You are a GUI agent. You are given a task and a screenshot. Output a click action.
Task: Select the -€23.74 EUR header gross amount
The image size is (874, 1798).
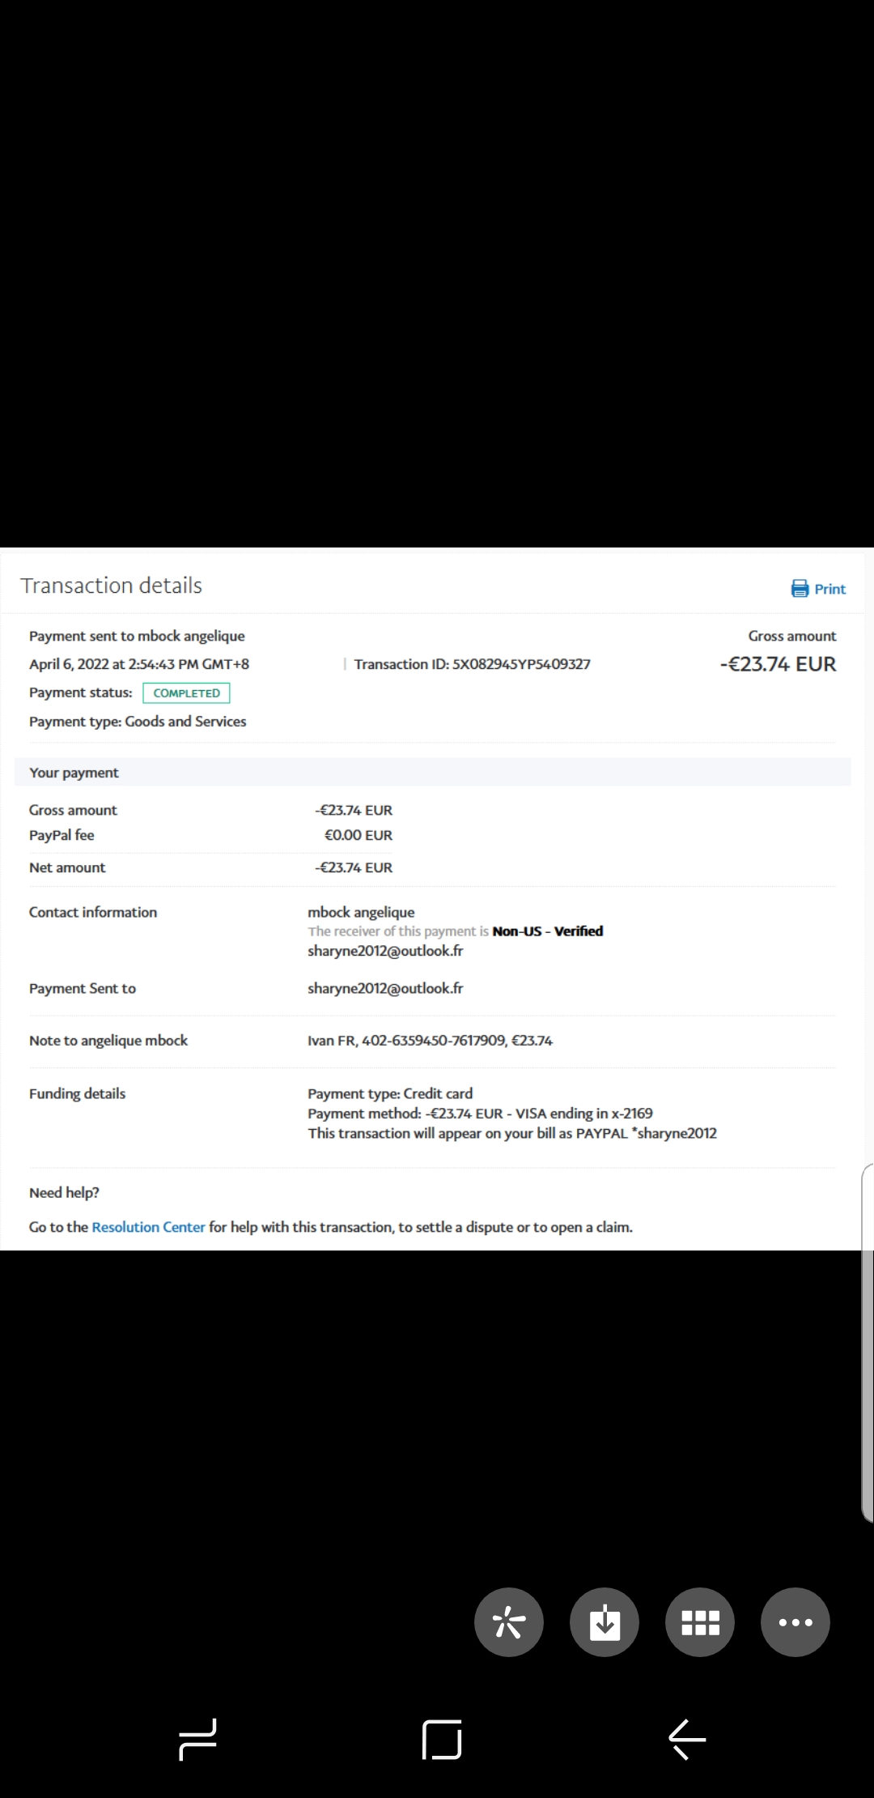[778, 664]
